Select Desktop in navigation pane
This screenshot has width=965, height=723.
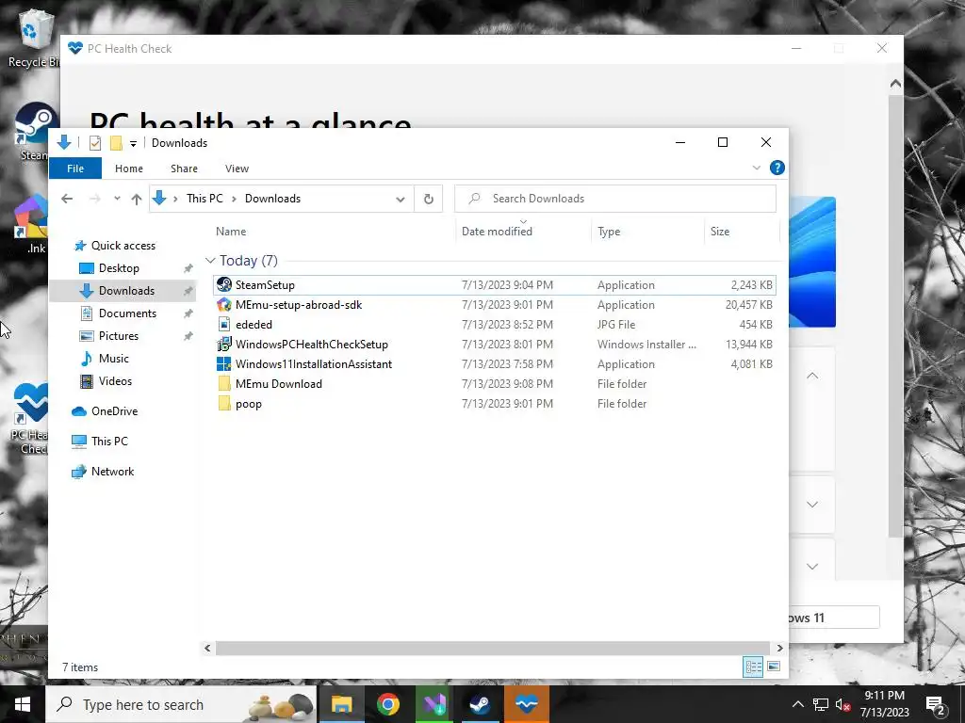119,268
